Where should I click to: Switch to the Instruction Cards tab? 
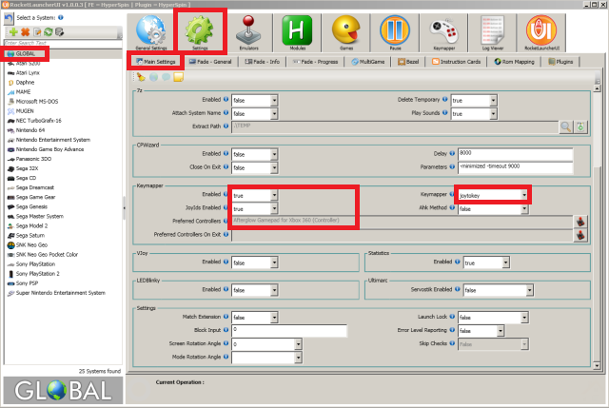(x=457, y=62)
